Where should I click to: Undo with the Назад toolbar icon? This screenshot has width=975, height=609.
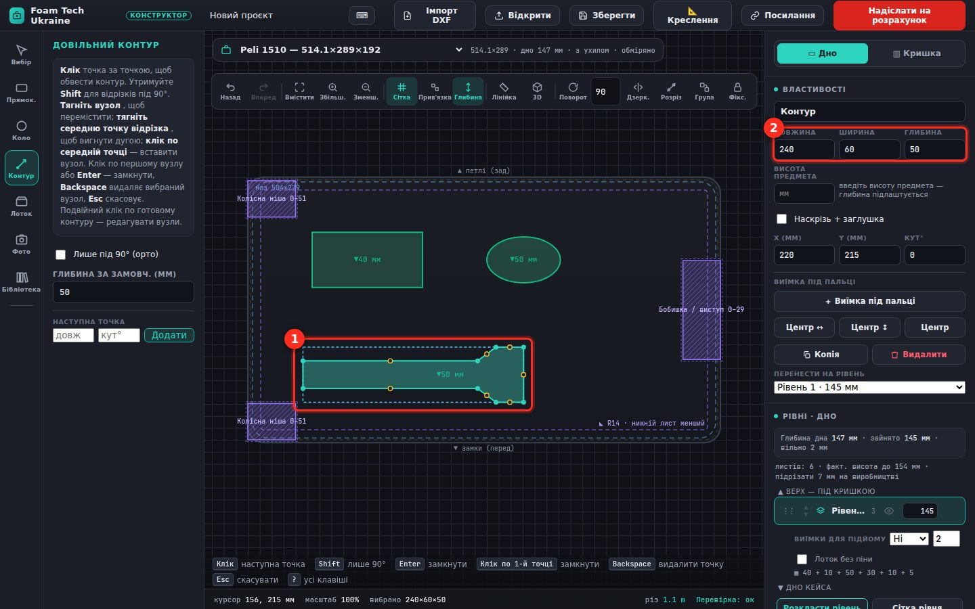tap(230, 91)
